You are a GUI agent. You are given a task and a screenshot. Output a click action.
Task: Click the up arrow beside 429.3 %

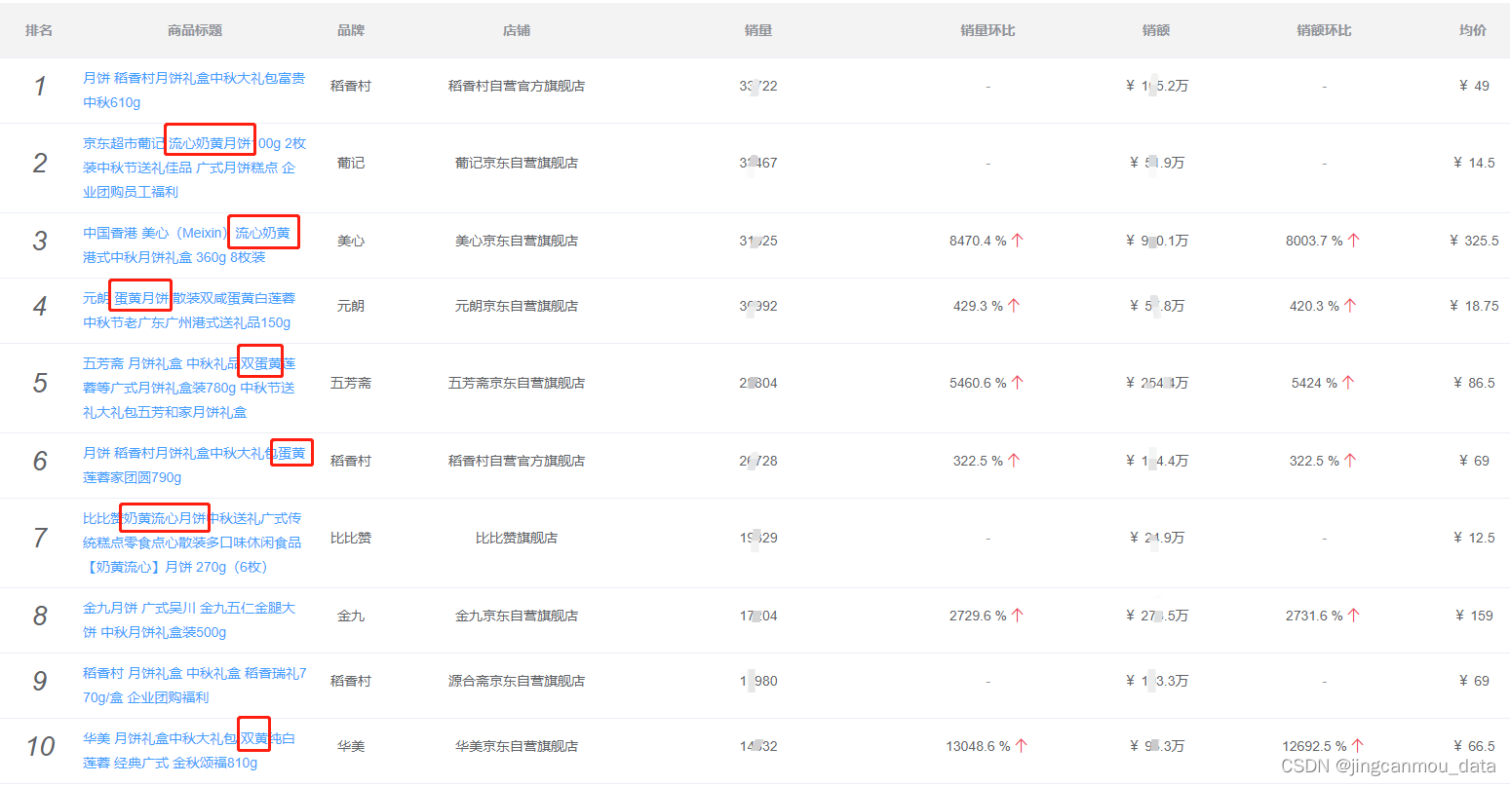1014,305
